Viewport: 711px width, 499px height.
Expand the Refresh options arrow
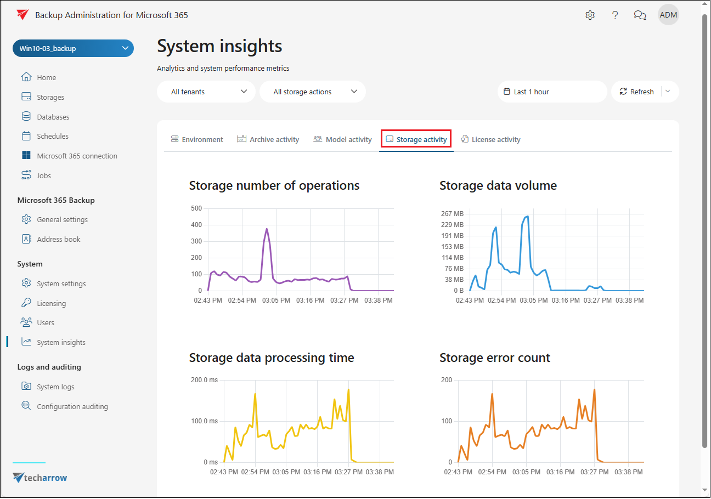[x=668, y=92]
